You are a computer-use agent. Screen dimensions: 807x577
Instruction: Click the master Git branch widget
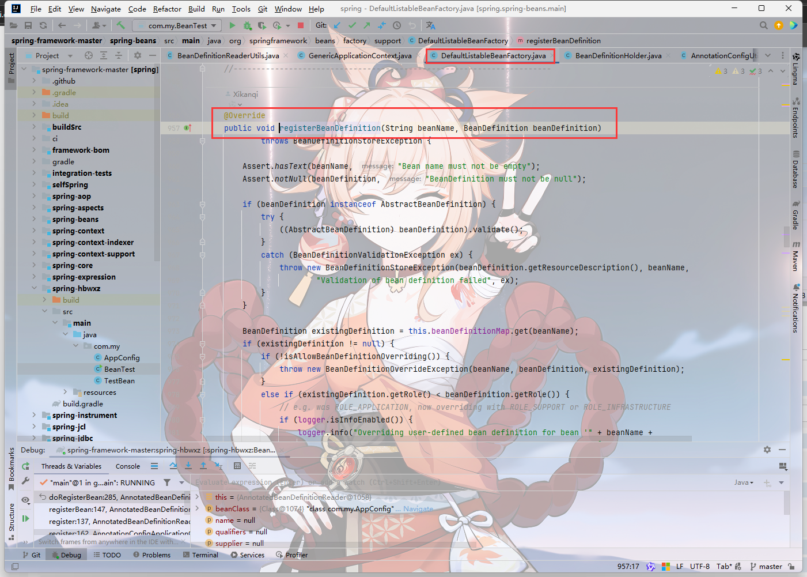(766, 567)
